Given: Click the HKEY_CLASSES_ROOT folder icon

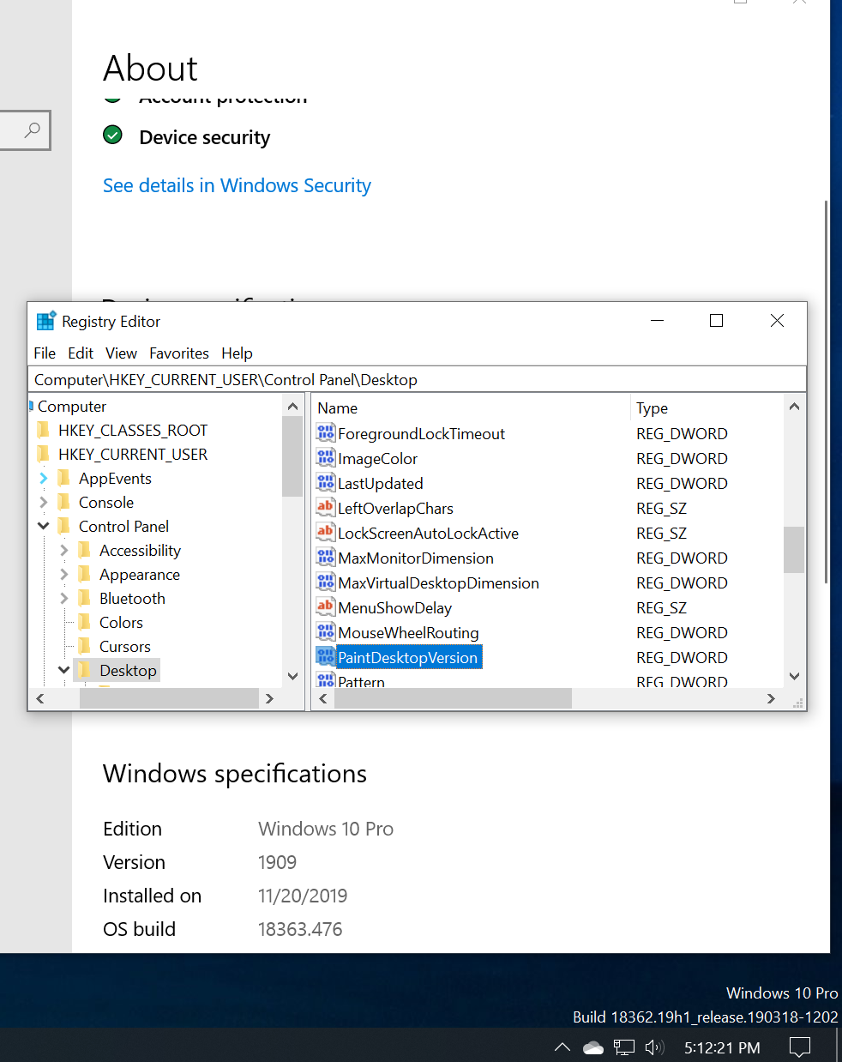Looking at the screenshot, I should click(44, 430).
